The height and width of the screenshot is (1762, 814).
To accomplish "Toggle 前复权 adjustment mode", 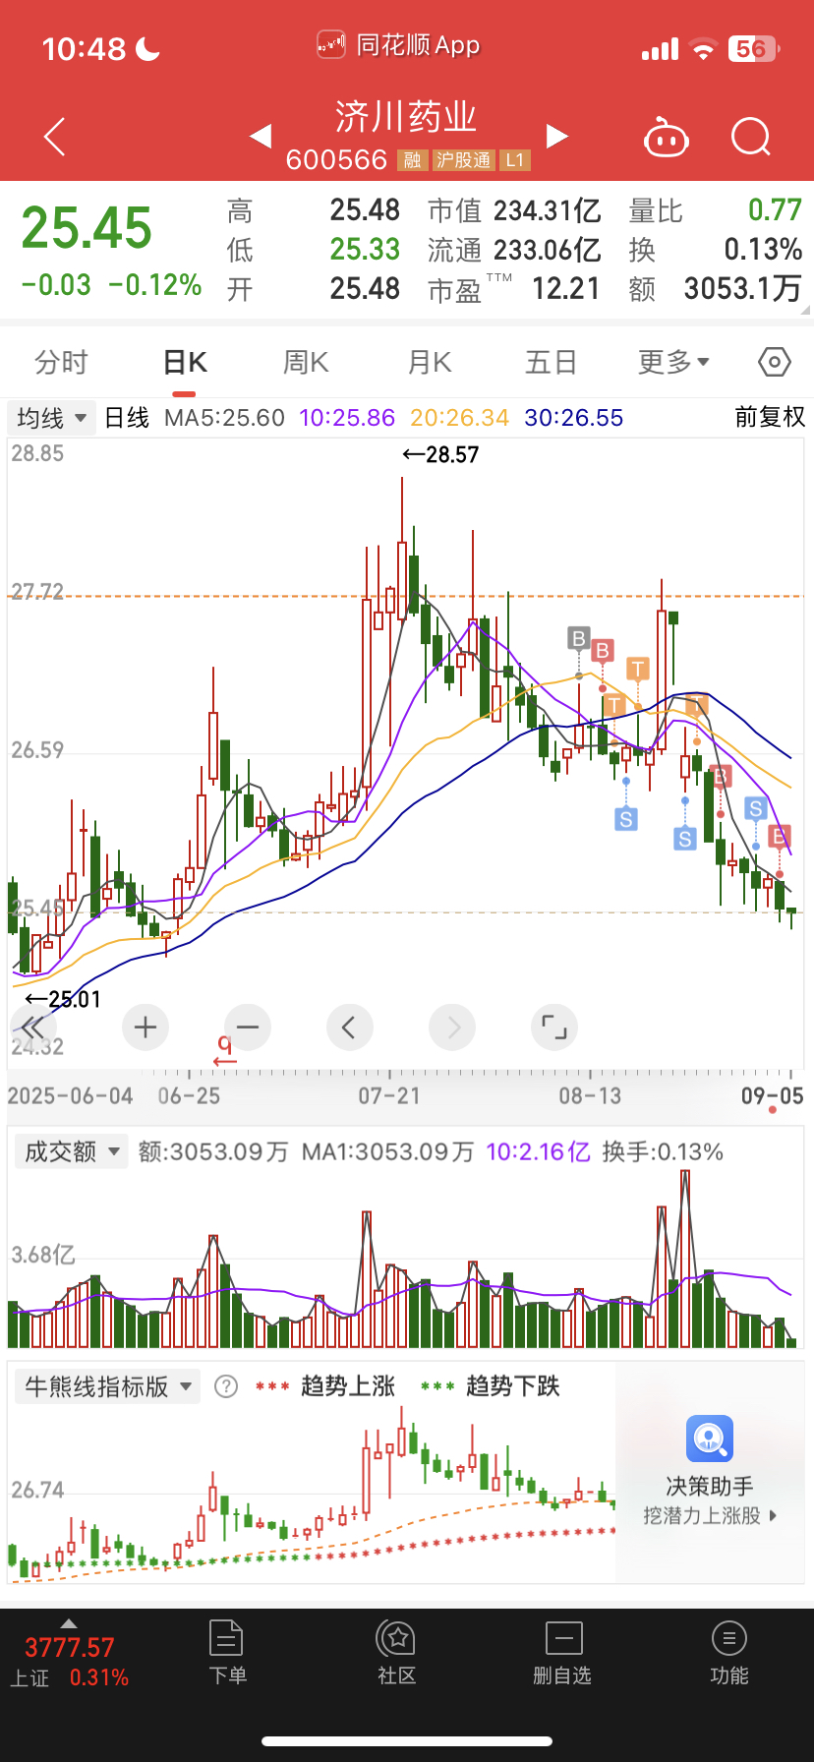I will pyautogui.click(x=770, y=417).
